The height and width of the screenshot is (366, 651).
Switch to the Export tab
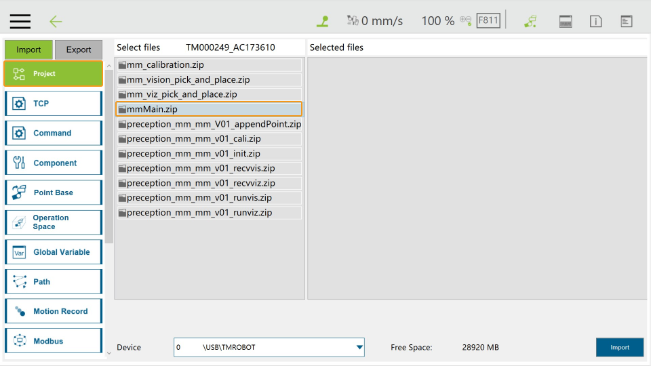click(x=79, y=49)
